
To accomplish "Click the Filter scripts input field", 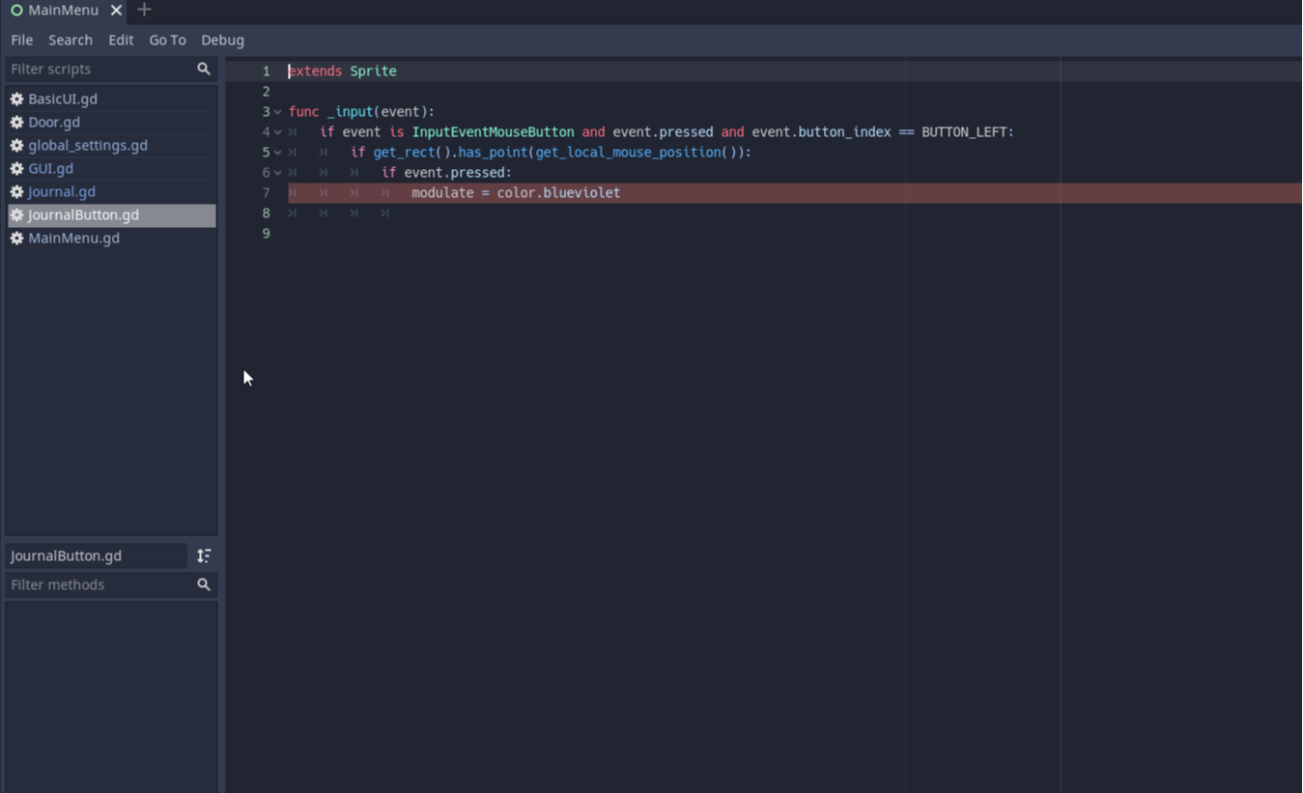I will click(x=97, y=70).
